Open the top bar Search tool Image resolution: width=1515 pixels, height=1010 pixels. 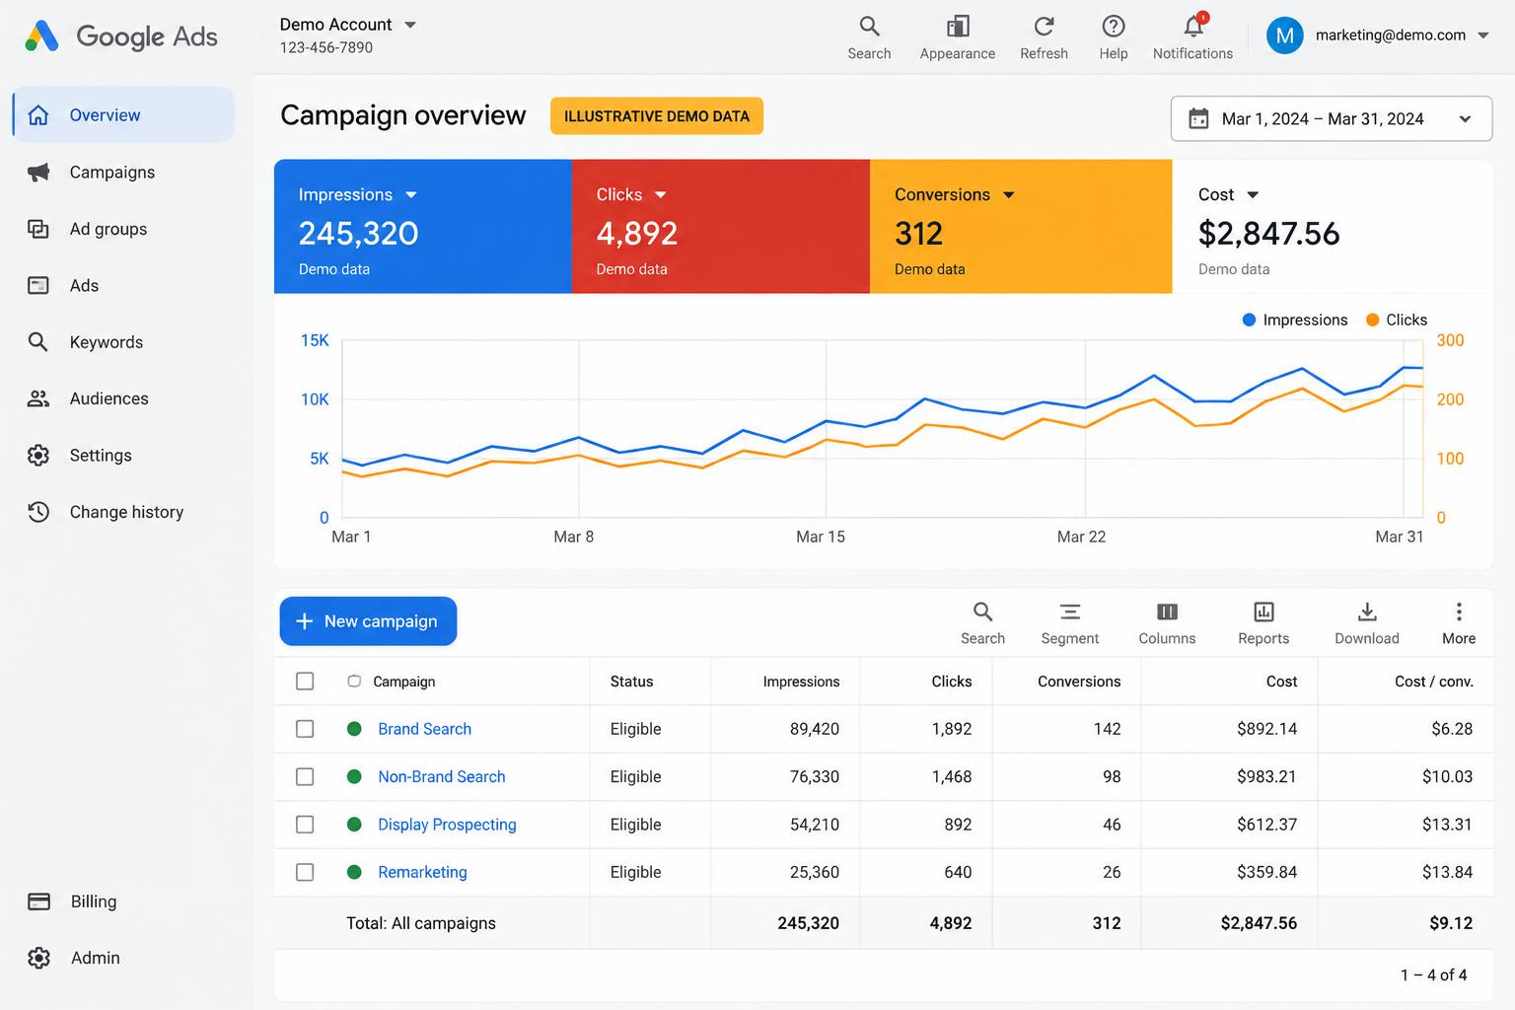(869, 37)
